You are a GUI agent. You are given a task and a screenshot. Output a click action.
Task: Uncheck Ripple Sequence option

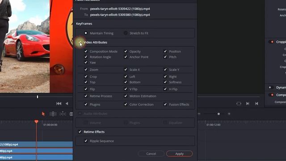86,141
